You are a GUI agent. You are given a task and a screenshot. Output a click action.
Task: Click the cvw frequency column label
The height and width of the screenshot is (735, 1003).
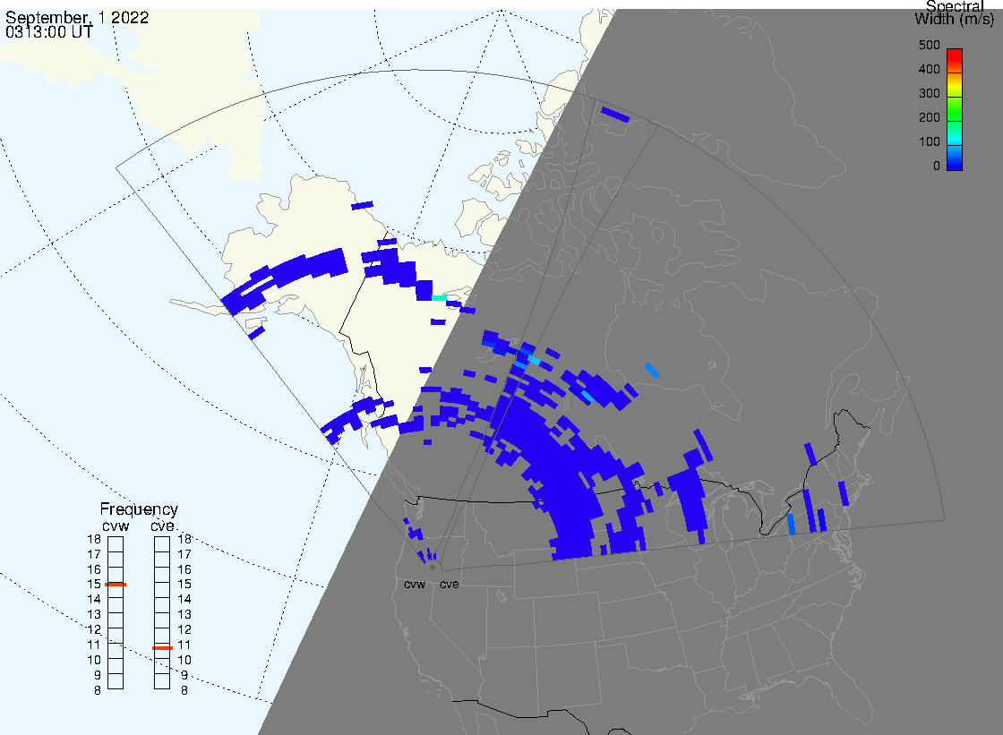[x=116, y=526]
